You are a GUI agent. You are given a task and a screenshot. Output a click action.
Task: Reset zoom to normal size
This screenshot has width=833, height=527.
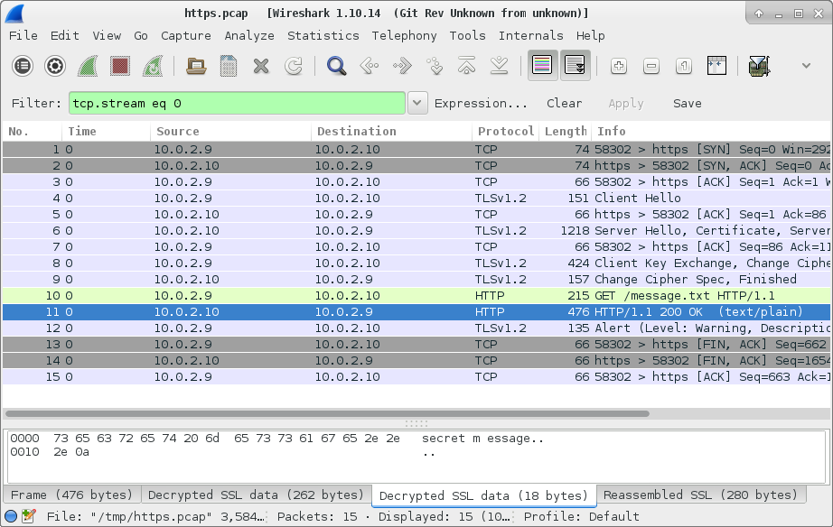coord(684,67)
